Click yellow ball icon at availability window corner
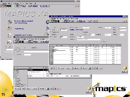The width and height of the screenshot is (130, 97). pos(125,68)
